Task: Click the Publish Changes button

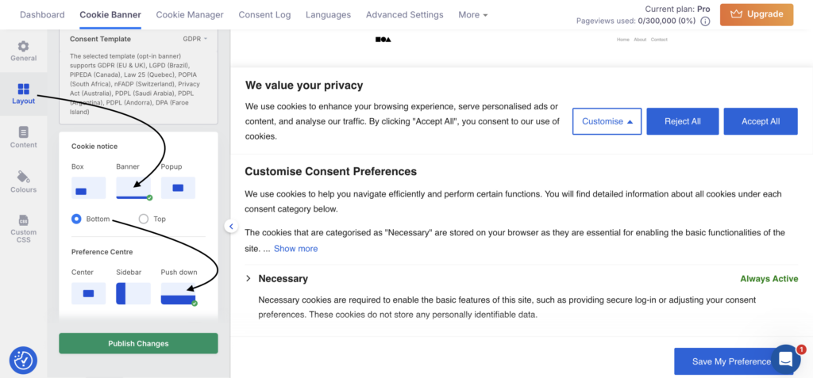Action: click(138, 343)
